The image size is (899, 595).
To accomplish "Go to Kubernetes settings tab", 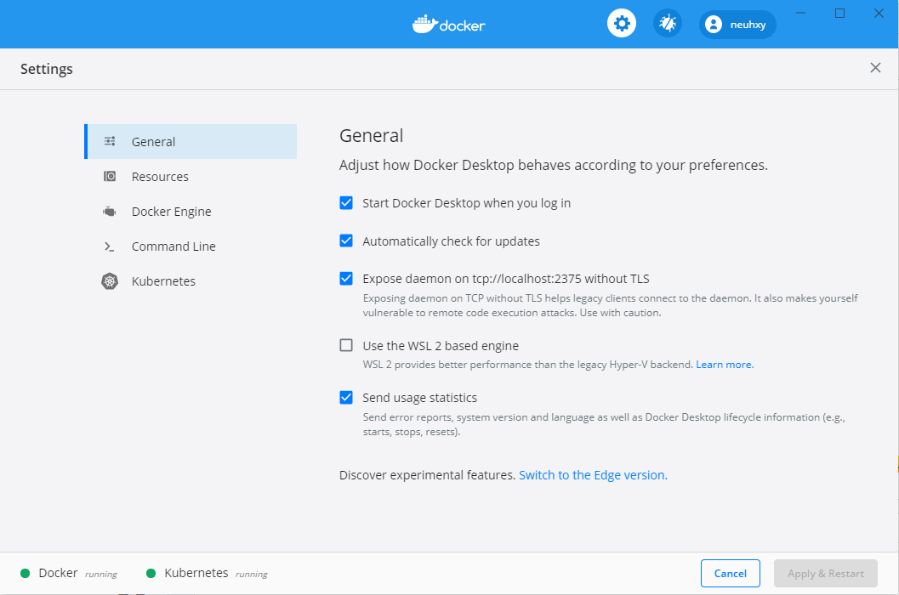I will 191,281.
